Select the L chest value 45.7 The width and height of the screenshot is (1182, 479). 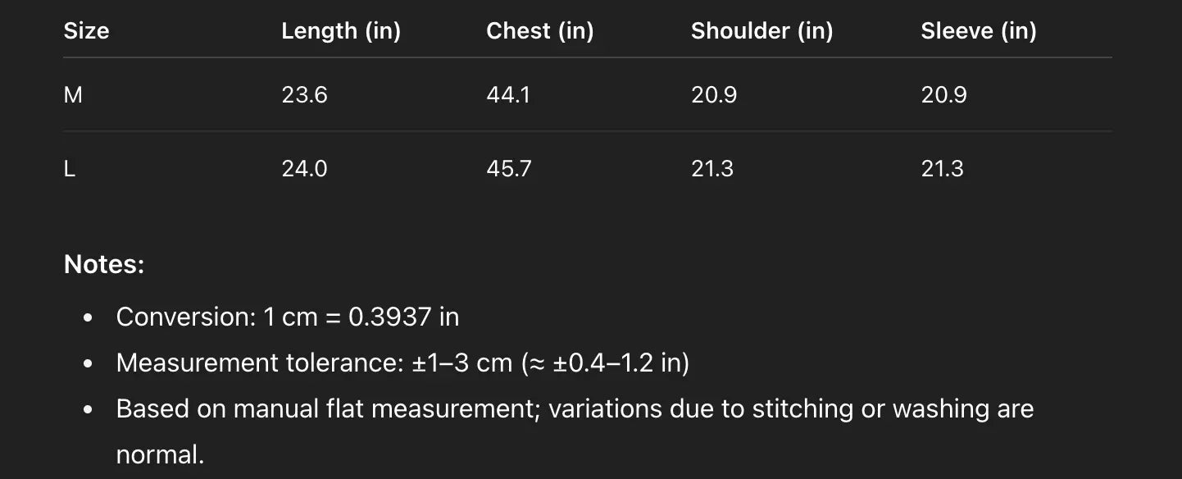pos(509,169)
